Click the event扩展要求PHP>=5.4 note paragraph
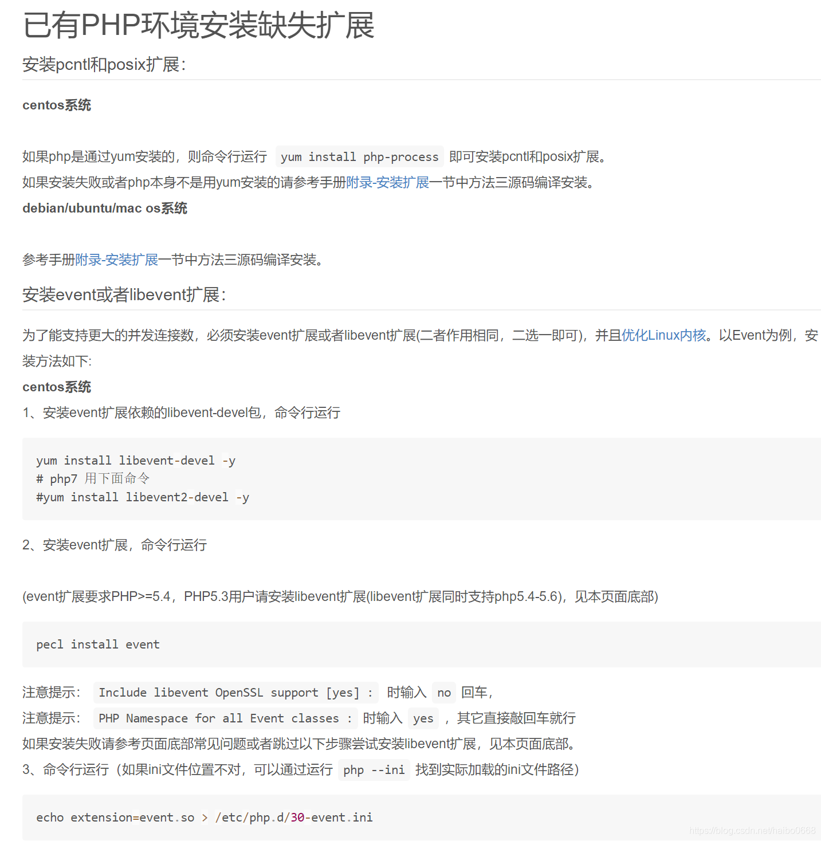The width and height of the screenshot is (821, 841). (x=339, y=596)
